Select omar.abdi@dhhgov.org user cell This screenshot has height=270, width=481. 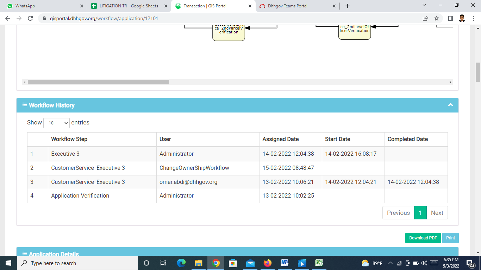pyautogui.click(x=208, y=182)
